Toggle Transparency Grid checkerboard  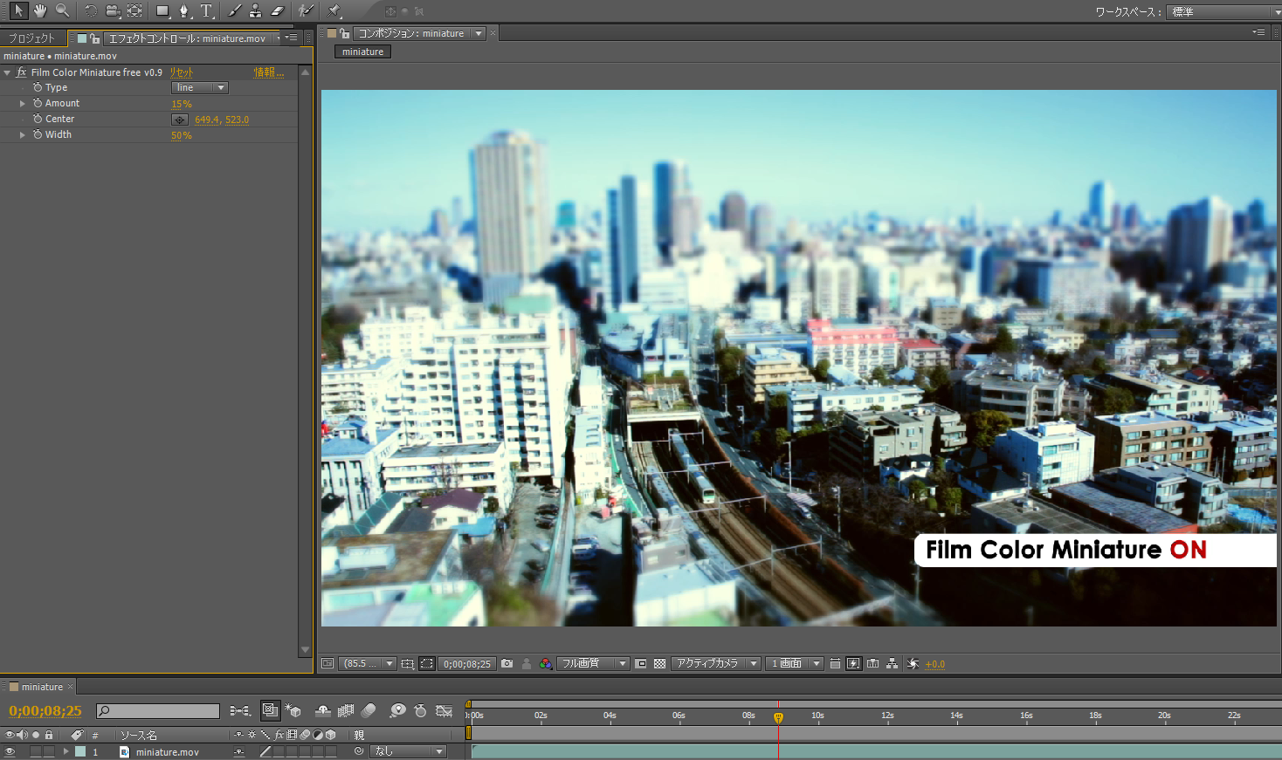659,664
